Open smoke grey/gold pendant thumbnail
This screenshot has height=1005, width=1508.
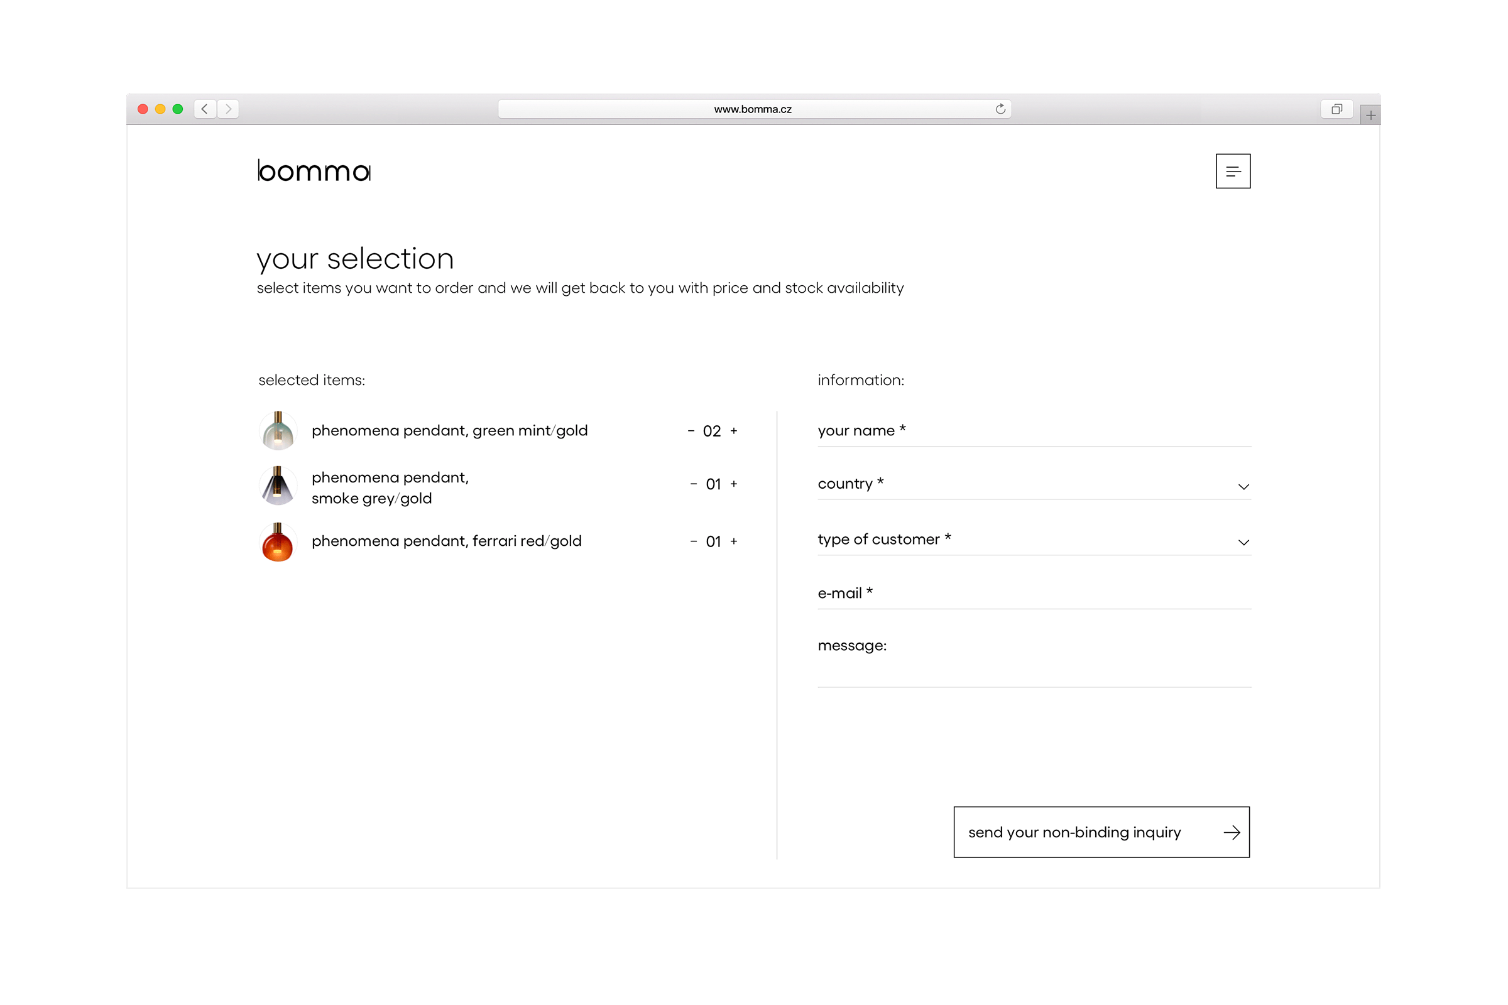pos(278,486)
